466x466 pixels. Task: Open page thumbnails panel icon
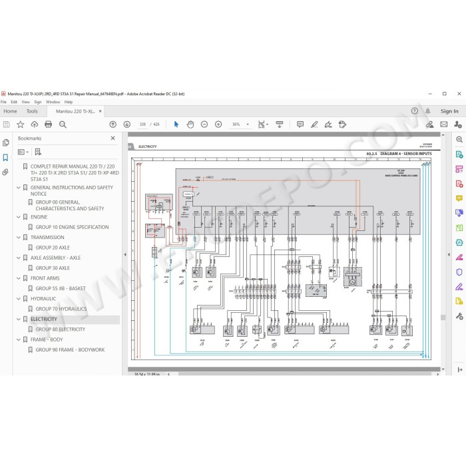point(5,143)
